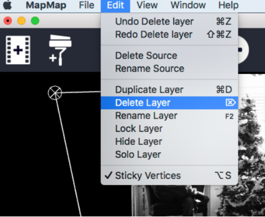
Task: Choose Redo Delete layer
Action: coord(169,35)
